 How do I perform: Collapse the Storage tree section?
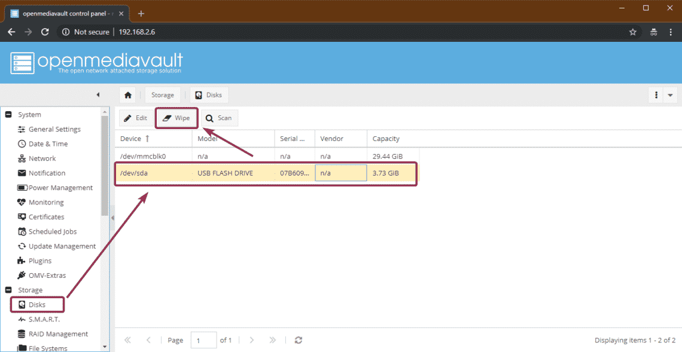(8, 290)
